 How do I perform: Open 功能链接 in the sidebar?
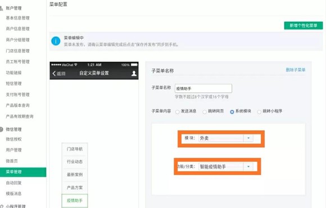click(x=13, y=73)
